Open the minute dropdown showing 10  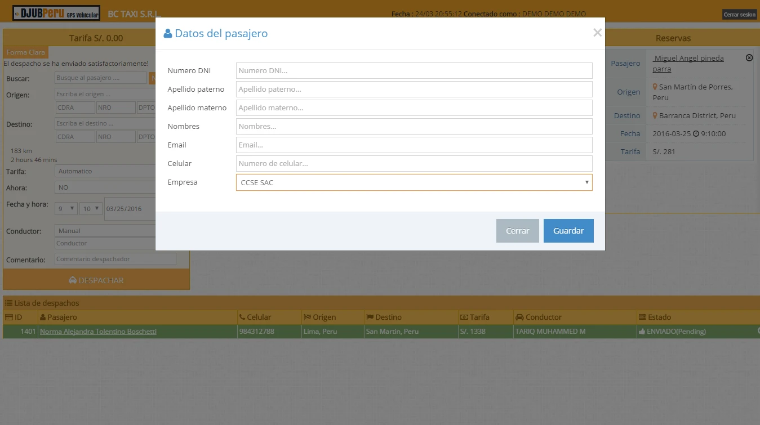(91, 208)
